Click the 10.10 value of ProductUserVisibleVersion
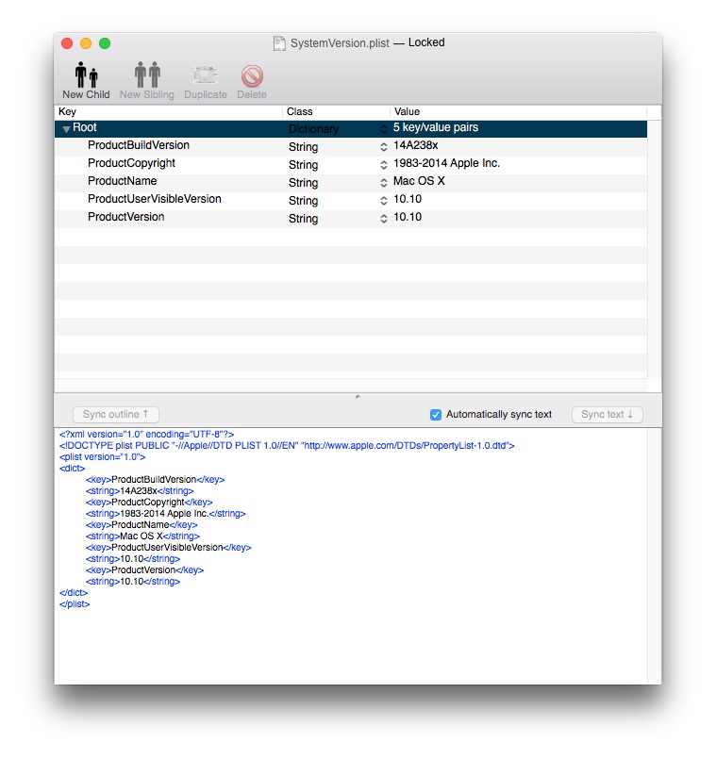 [x=408, y=199]
